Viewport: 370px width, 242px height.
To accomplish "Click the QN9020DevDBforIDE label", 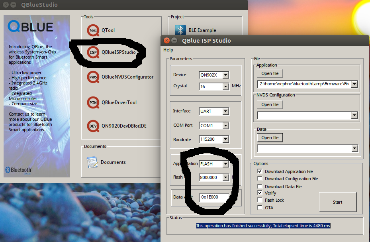I will click(124, 126).
